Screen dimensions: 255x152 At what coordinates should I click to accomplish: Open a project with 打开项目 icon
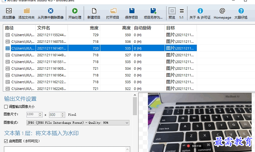coord(113,11)
